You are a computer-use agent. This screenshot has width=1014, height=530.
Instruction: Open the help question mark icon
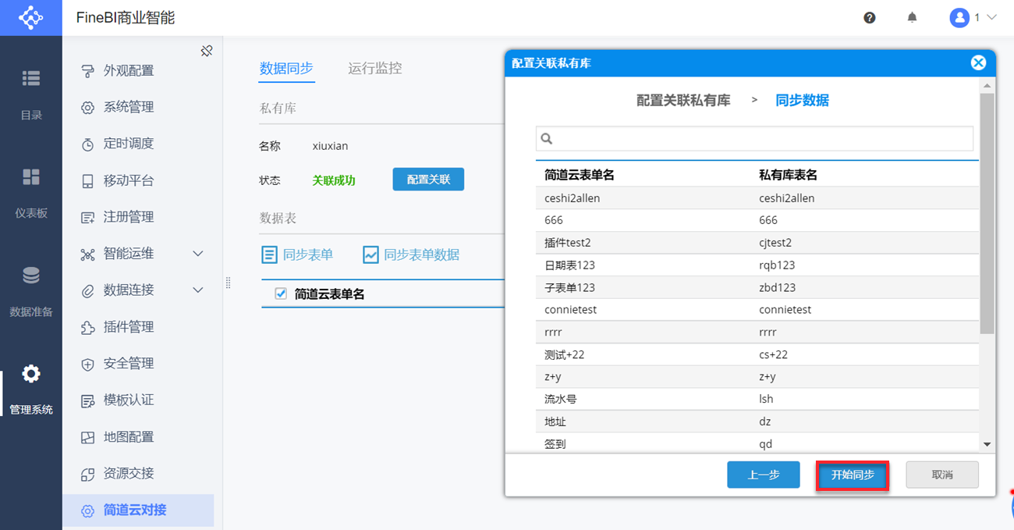click(870, 18)
